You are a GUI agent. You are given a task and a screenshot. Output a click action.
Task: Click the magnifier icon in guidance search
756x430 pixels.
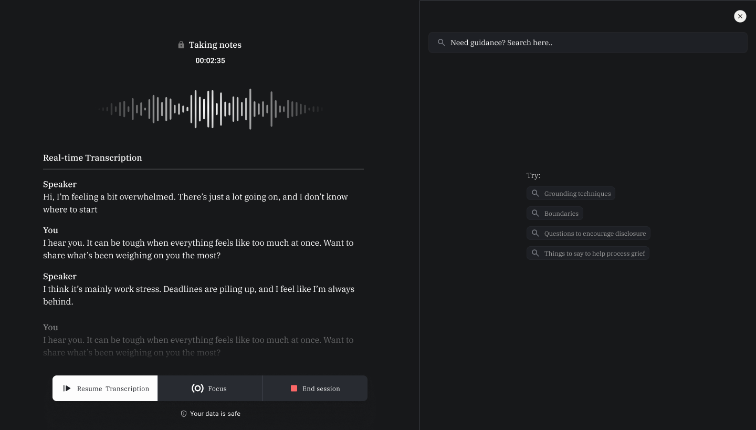pyautogui.click(x=442, y=43)
